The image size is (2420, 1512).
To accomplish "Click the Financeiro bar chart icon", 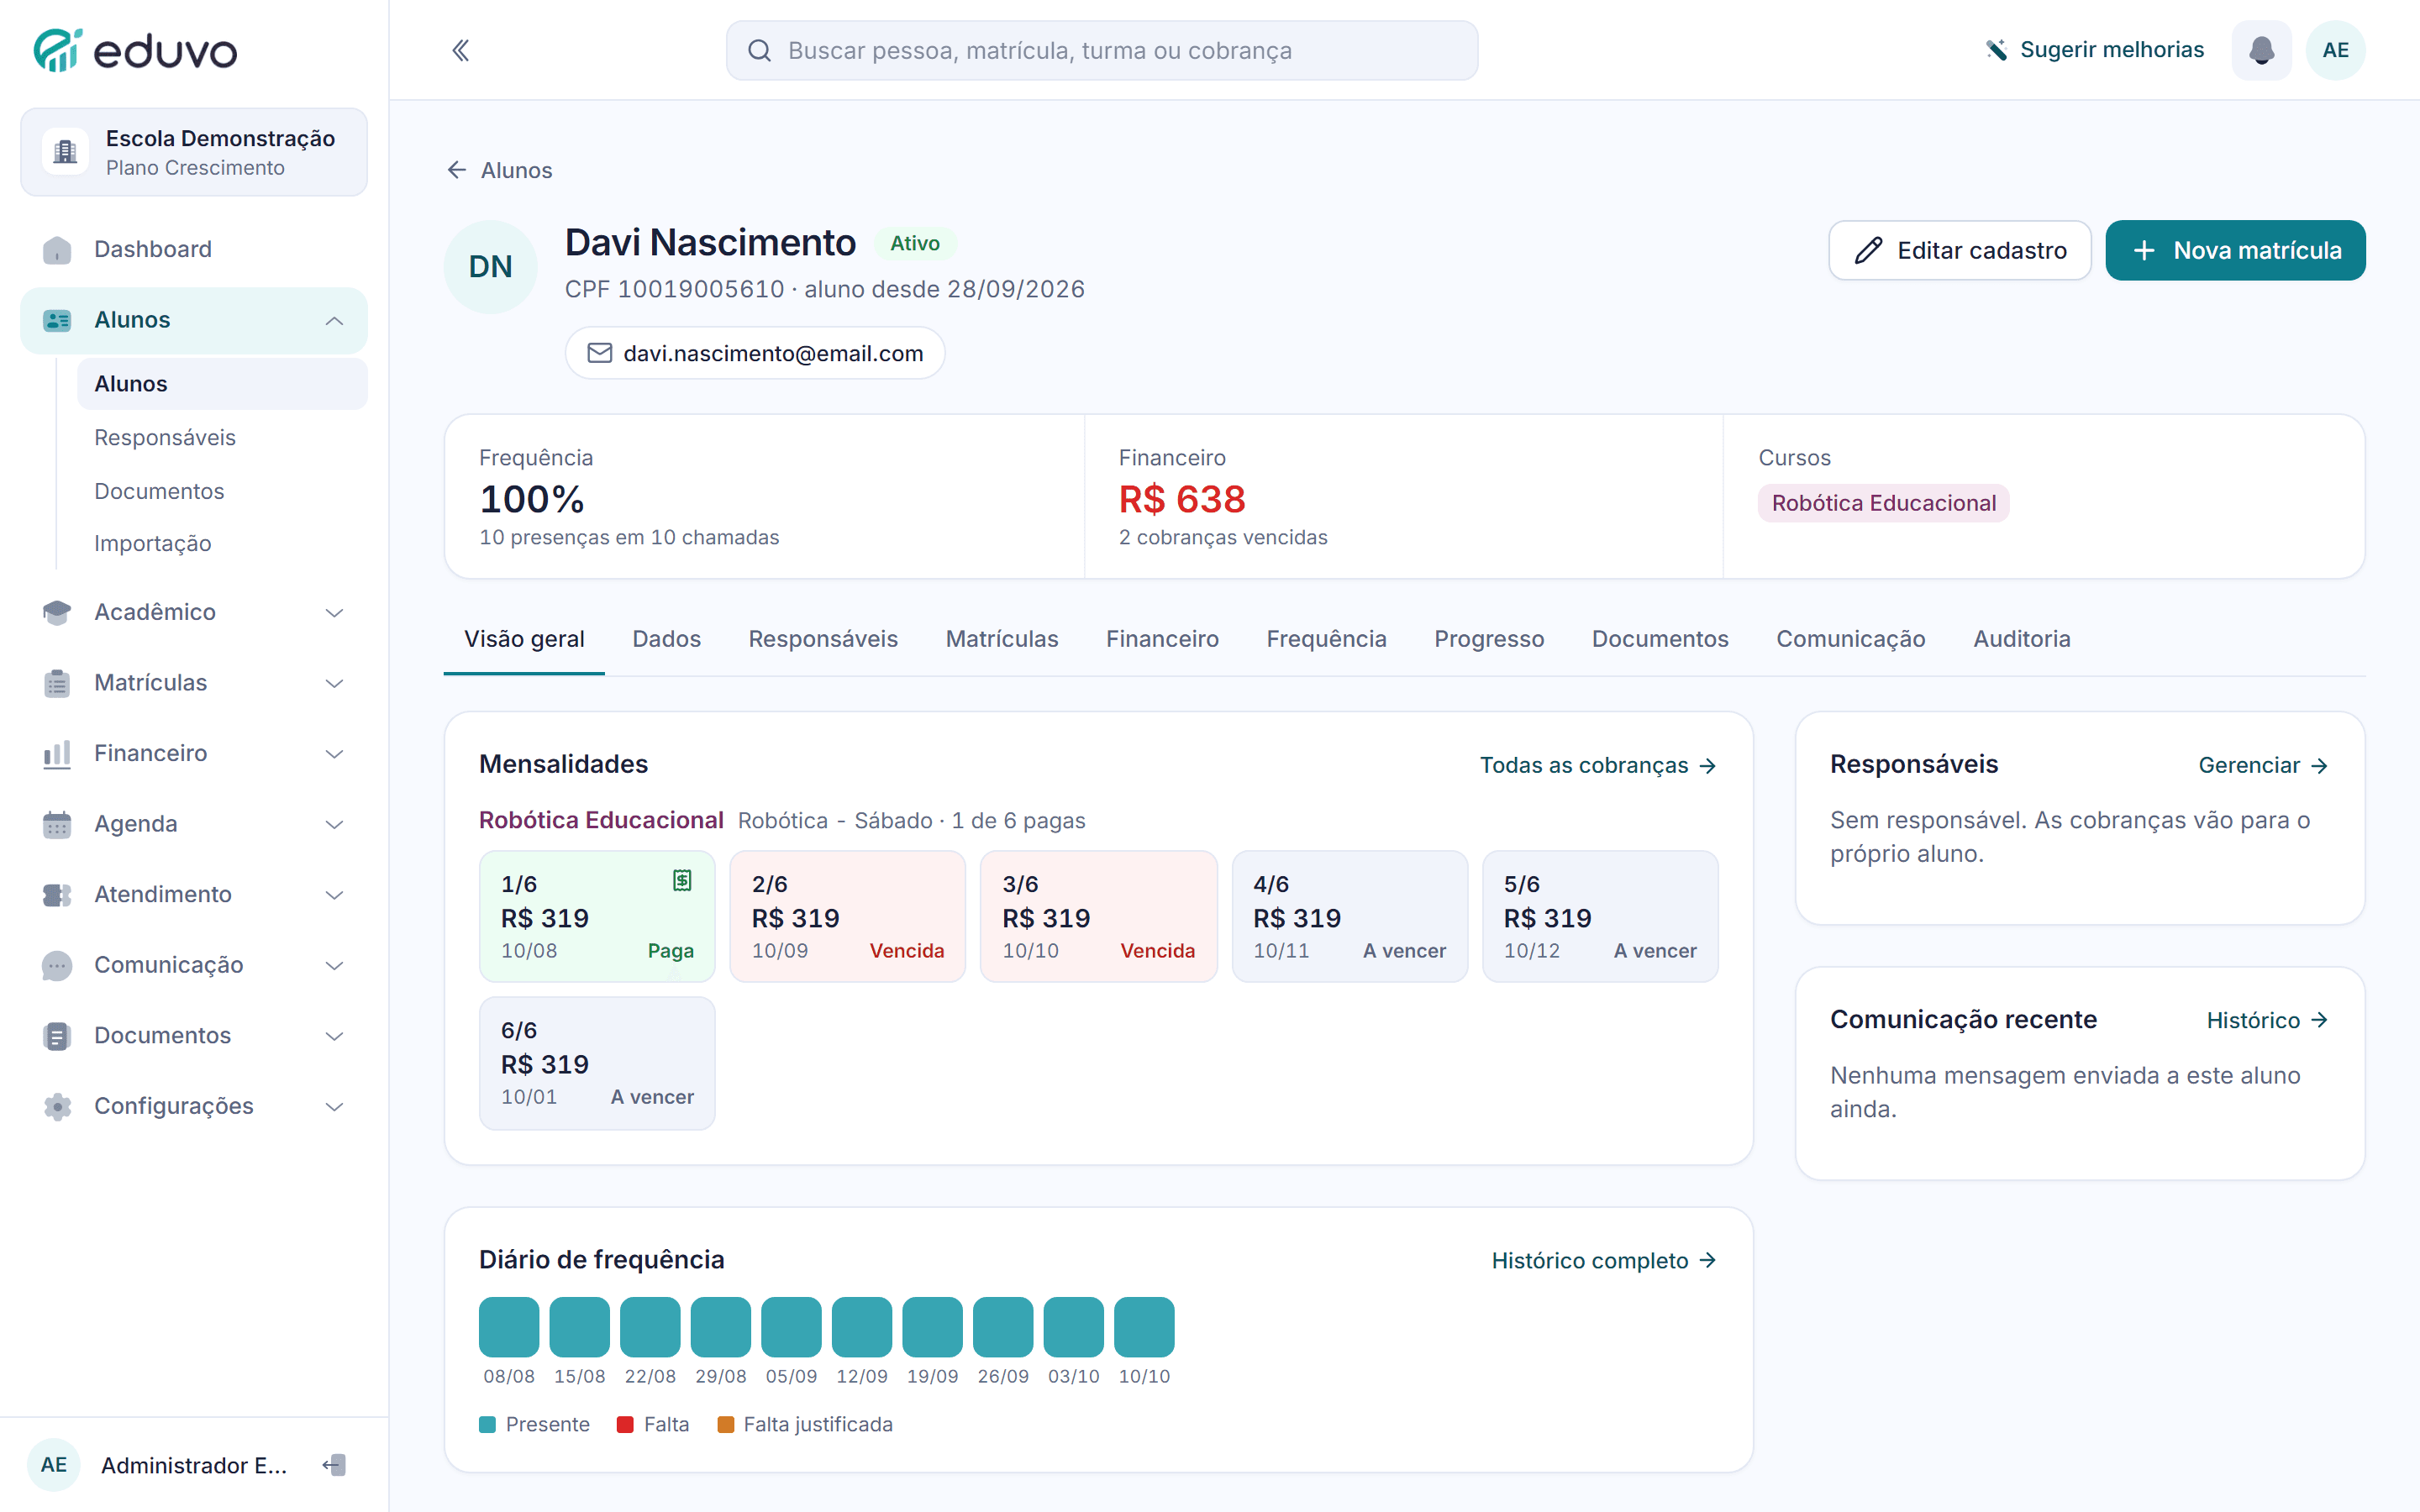I will (x=57, y=753).
